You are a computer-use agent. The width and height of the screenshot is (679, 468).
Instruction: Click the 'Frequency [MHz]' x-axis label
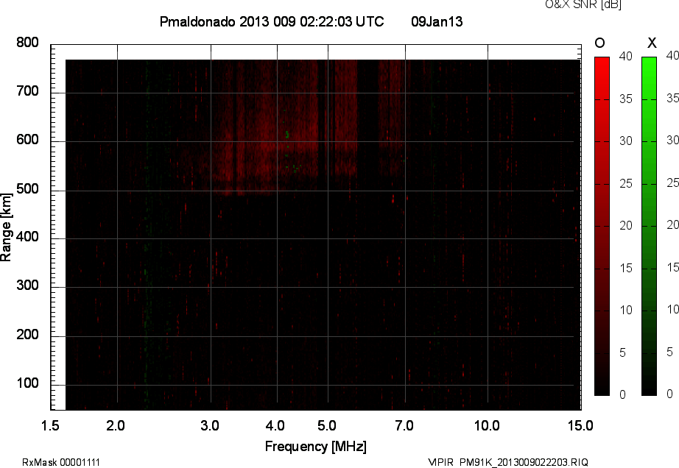pos(315,447)
